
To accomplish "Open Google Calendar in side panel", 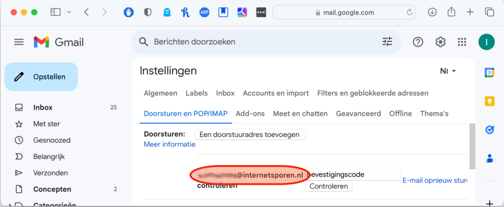I will 490,73.
